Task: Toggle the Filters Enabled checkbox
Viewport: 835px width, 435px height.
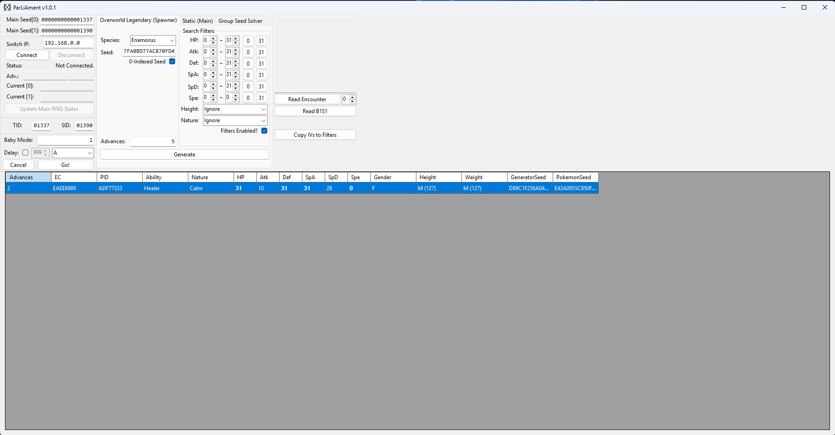Action: pyautogui.click(x=264, y=131)
